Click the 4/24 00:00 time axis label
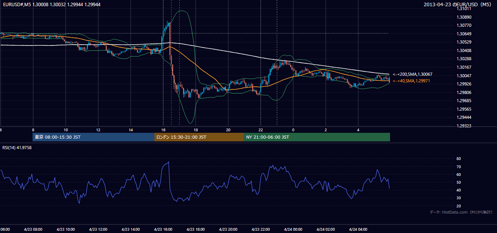 (x=293, y=229)
